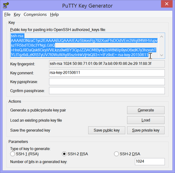Click 'Type of key to generate:' label
This screenshot has width=175, height=173.
[30, 149]
